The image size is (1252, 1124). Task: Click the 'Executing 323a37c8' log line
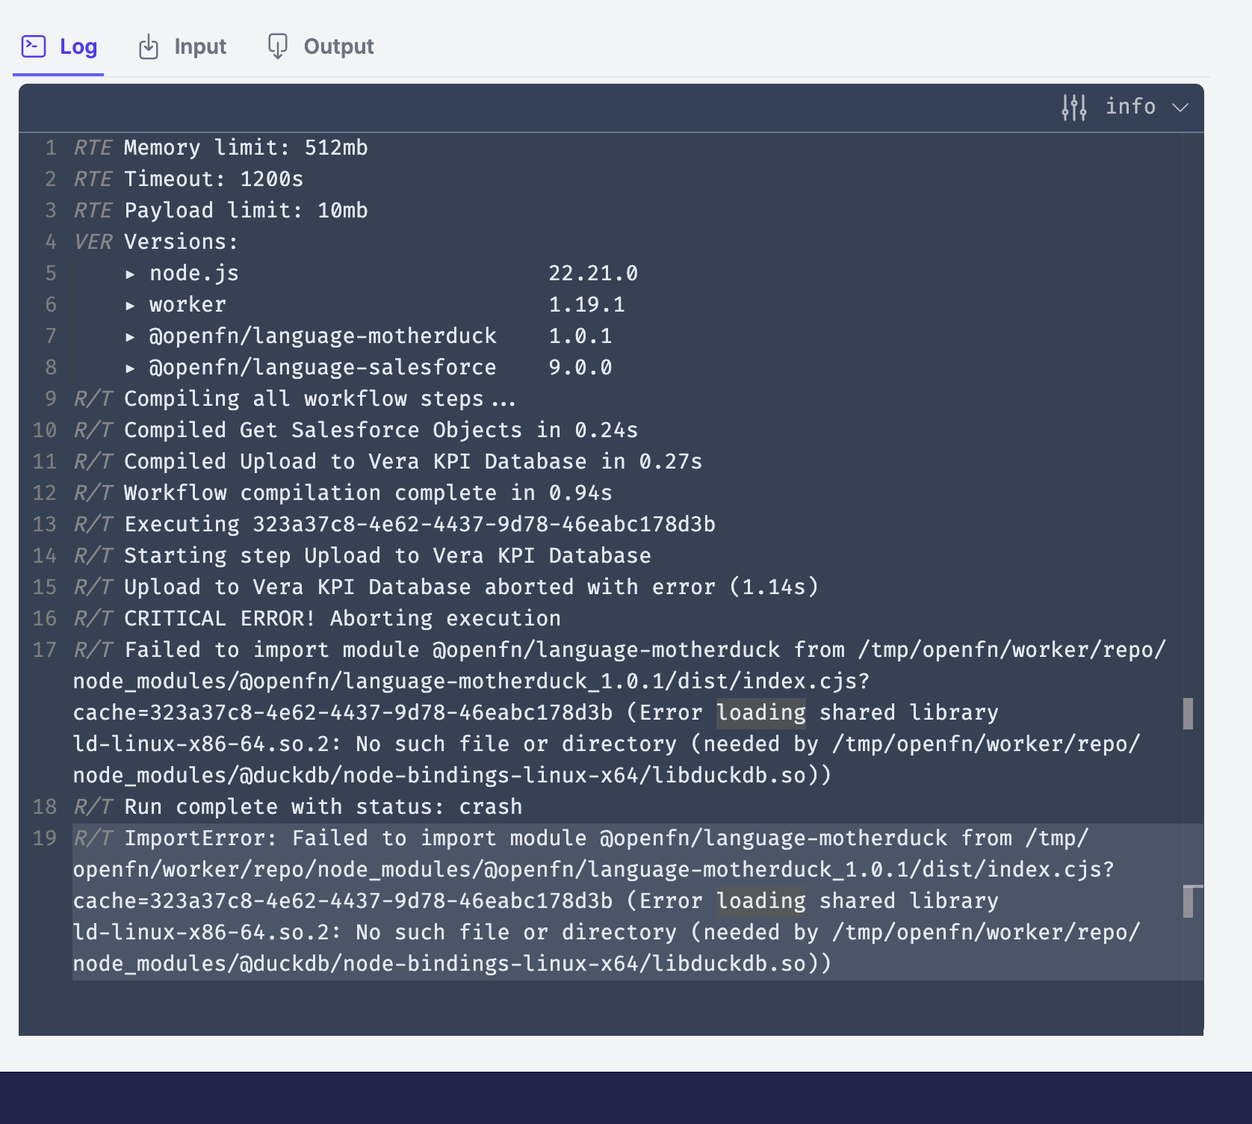(419, 525)
